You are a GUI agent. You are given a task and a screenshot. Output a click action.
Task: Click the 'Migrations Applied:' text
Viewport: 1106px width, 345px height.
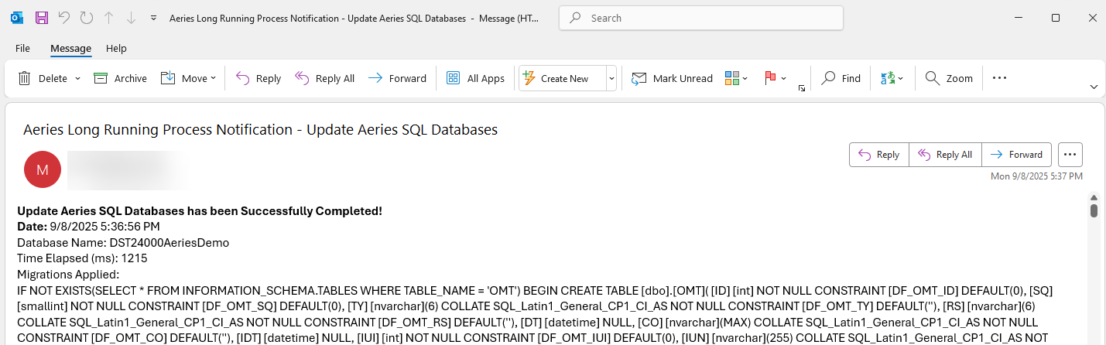coord(68,274)
